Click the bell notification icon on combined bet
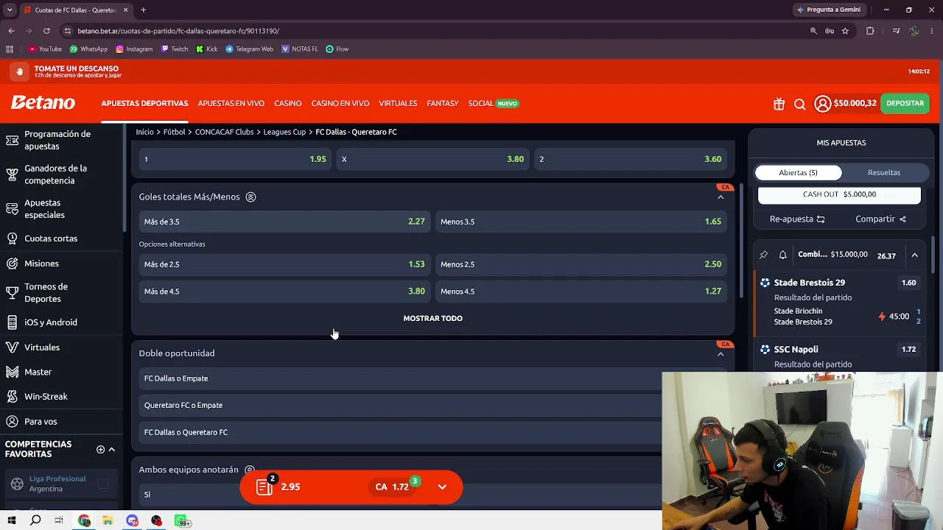This screenshot has height=530, width=943. [783, 255]
